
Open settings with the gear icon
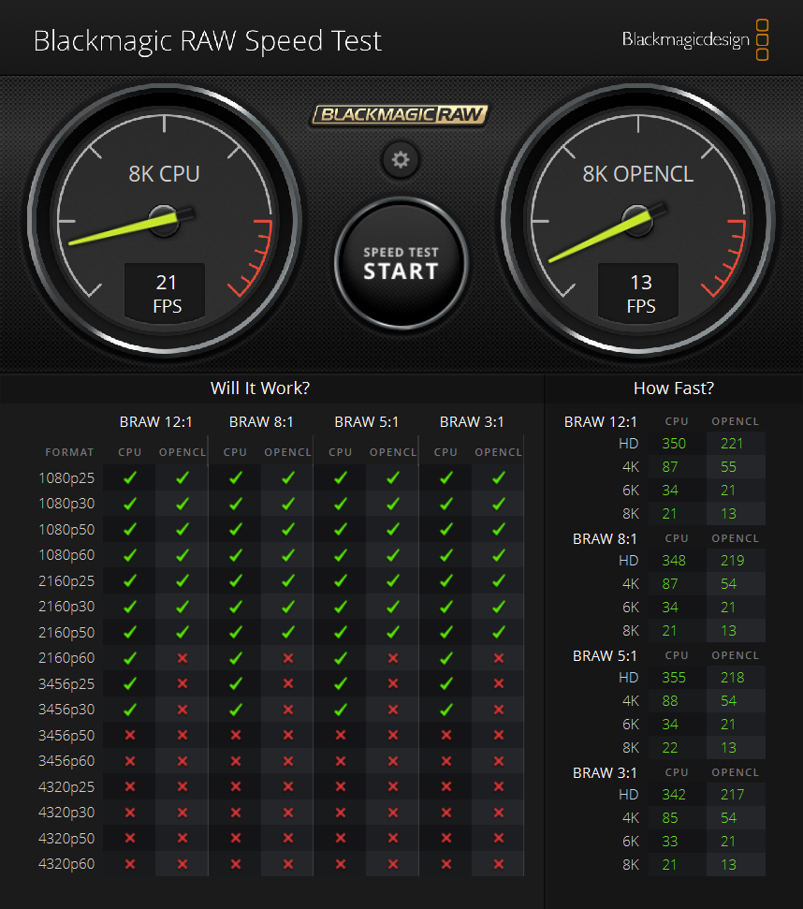coord(401,159)
